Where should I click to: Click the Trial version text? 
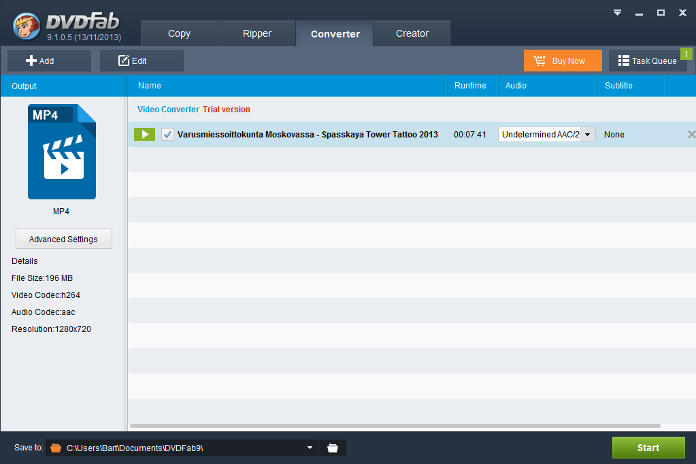(227, 110)
